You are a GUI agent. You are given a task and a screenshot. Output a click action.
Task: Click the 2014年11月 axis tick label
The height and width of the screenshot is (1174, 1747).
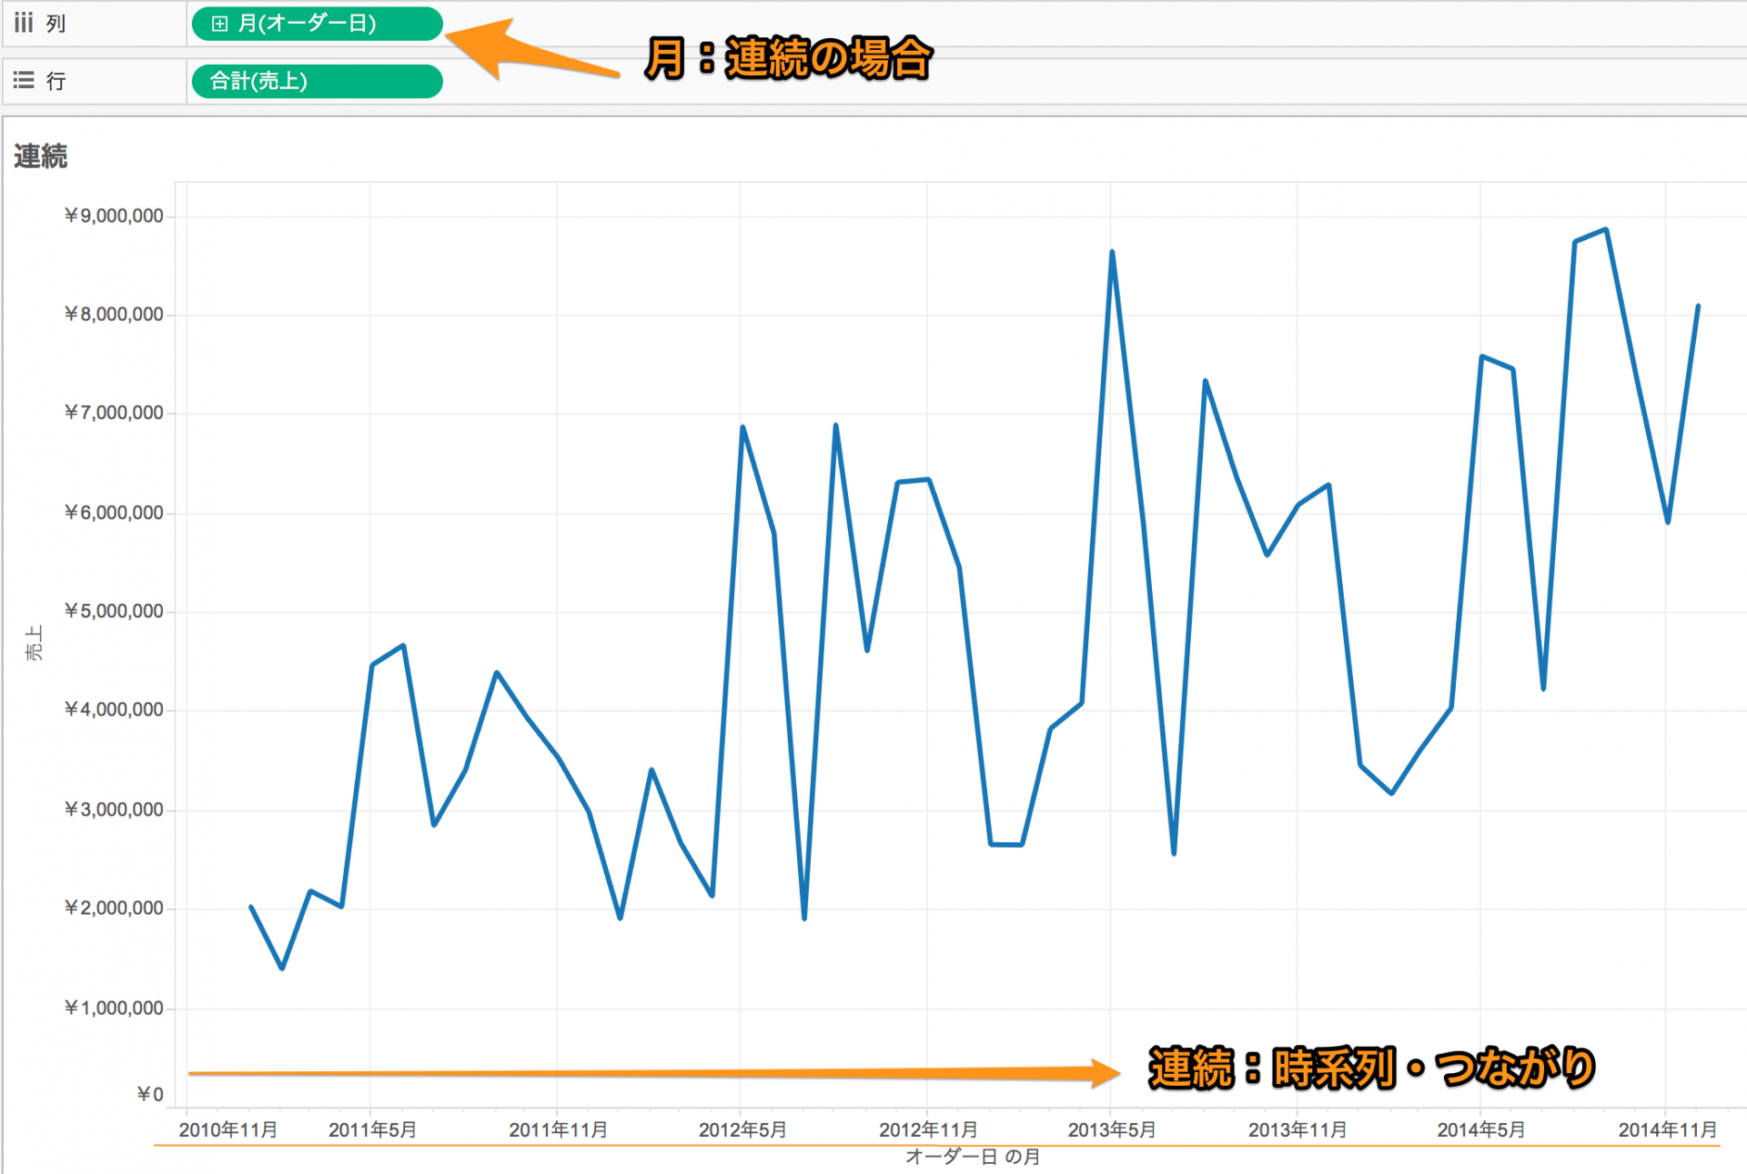point(1667,1129)
